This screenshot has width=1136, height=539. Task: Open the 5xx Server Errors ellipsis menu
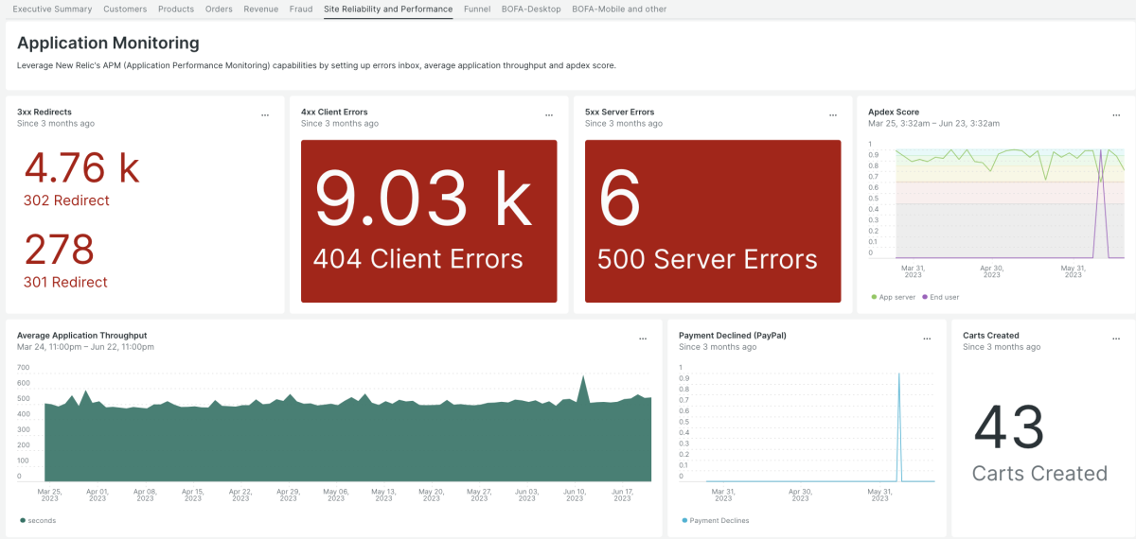(x=833, y=115)
